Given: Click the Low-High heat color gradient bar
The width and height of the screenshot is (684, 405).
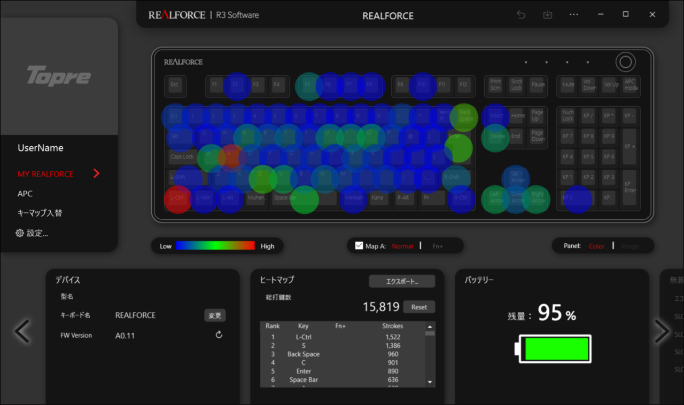Looking at the screenshot, I should coord(215,245).
